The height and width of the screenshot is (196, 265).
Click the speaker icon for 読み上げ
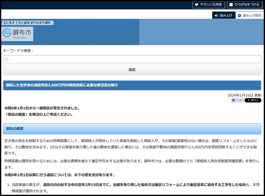click(216, 16)
